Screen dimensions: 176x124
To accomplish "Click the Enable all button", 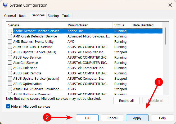I will [127, 101].
